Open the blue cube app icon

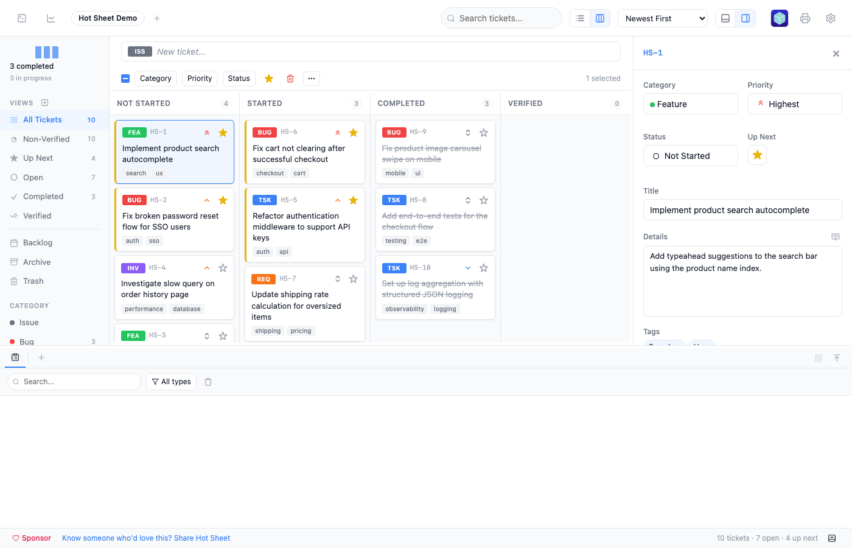(x=780, y=18)
